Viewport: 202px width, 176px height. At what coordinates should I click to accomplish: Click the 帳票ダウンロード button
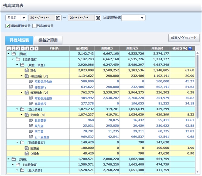[184, 38]
